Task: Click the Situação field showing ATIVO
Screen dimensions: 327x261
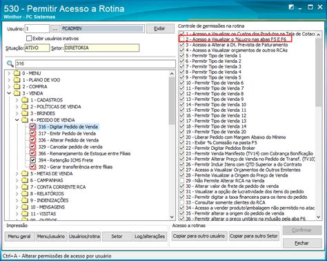Action: click(37, 48)
